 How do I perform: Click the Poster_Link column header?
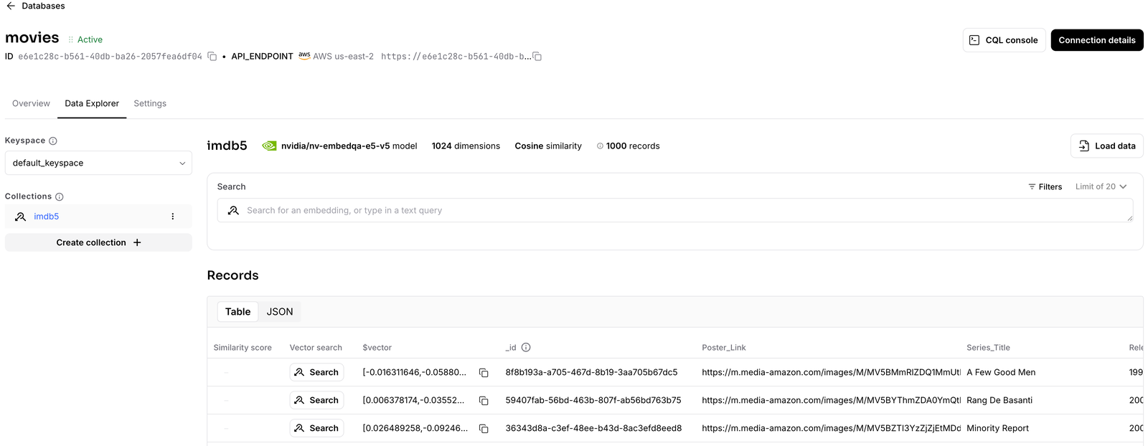pyautogui.click(x=723, y=347)
